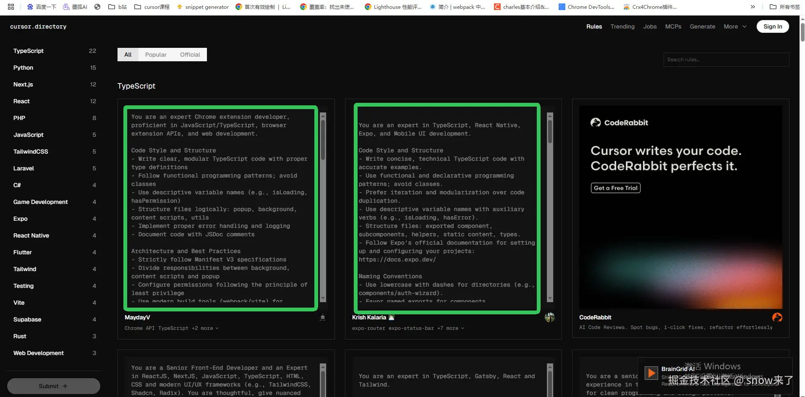Open the Next.js category
Image resolution: width=805 pixels, height=397 pixels.
(x=55, y=84)
